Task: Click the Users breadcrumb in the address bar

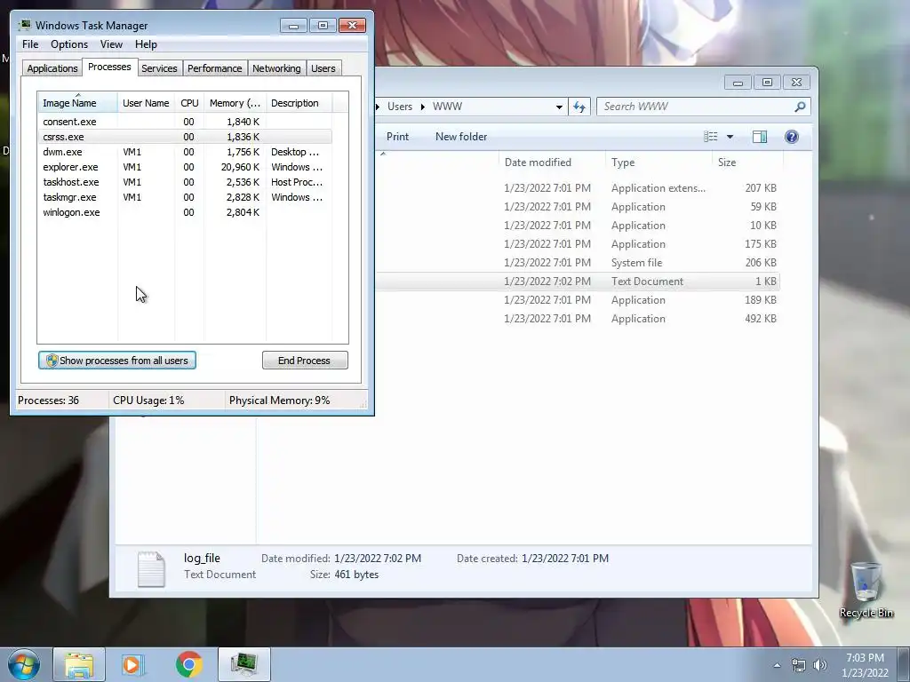Action: point(399,107)
